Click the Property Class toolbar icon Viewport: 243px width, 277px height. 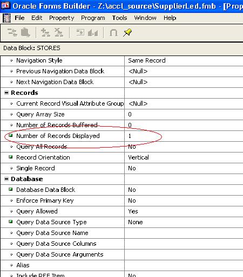[80, 33]
